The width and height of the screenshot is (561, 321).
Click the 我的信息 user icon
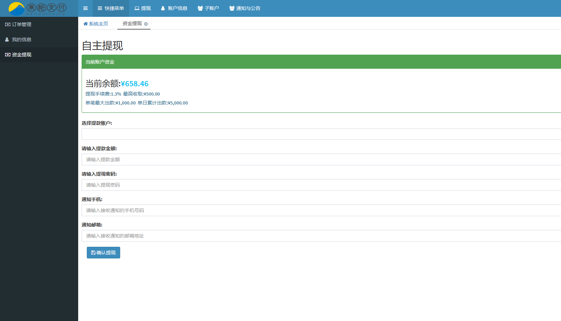(x=7, y=40)
